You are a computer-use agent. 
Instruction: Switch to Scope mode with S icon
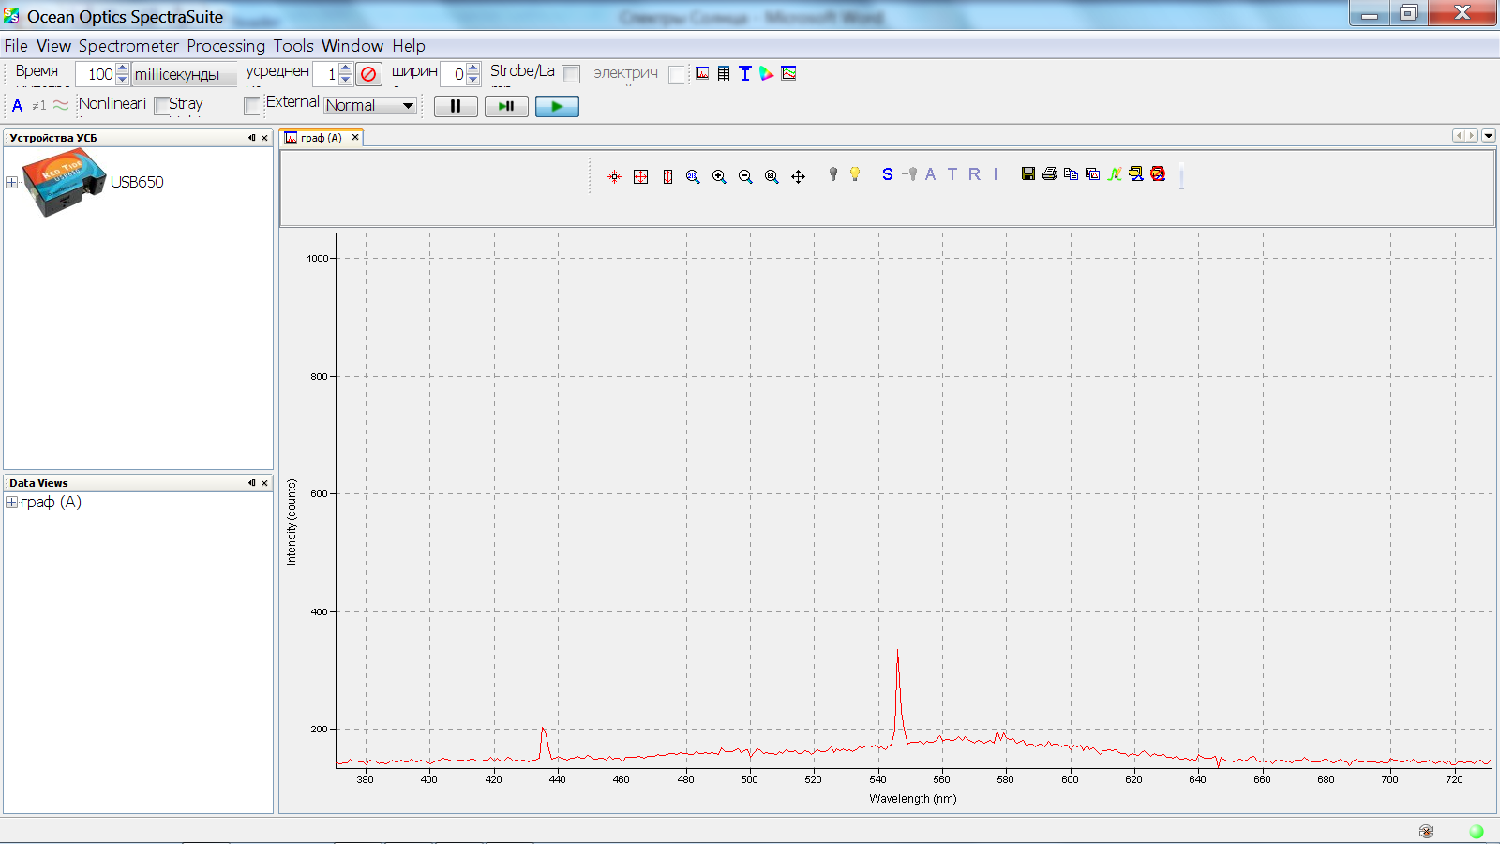tap(887, 174)
